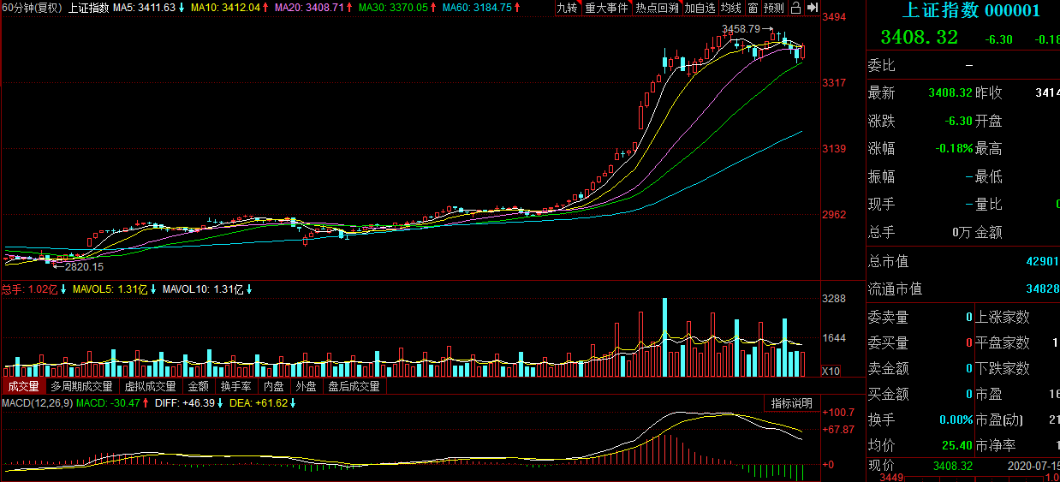Click the X10 volume scale label
The image size is (1060, 482).
[x=831, y=372]
